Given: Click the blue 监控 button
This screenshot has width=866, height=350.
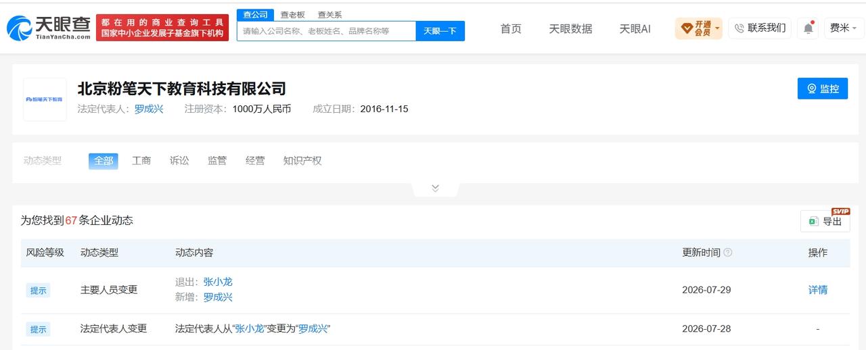Looking at the screenshot, I should (x=823, y=89).
